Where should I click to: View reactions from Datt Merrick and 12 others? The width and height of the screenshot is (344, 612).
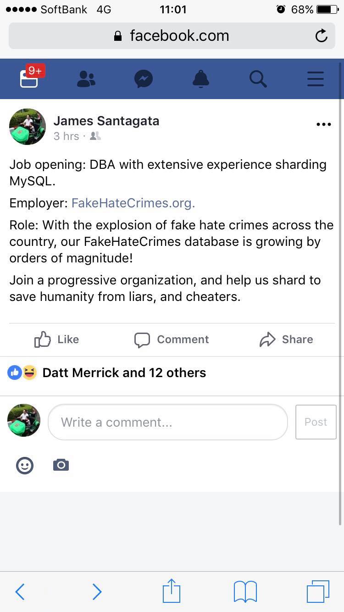coord(124,373)
